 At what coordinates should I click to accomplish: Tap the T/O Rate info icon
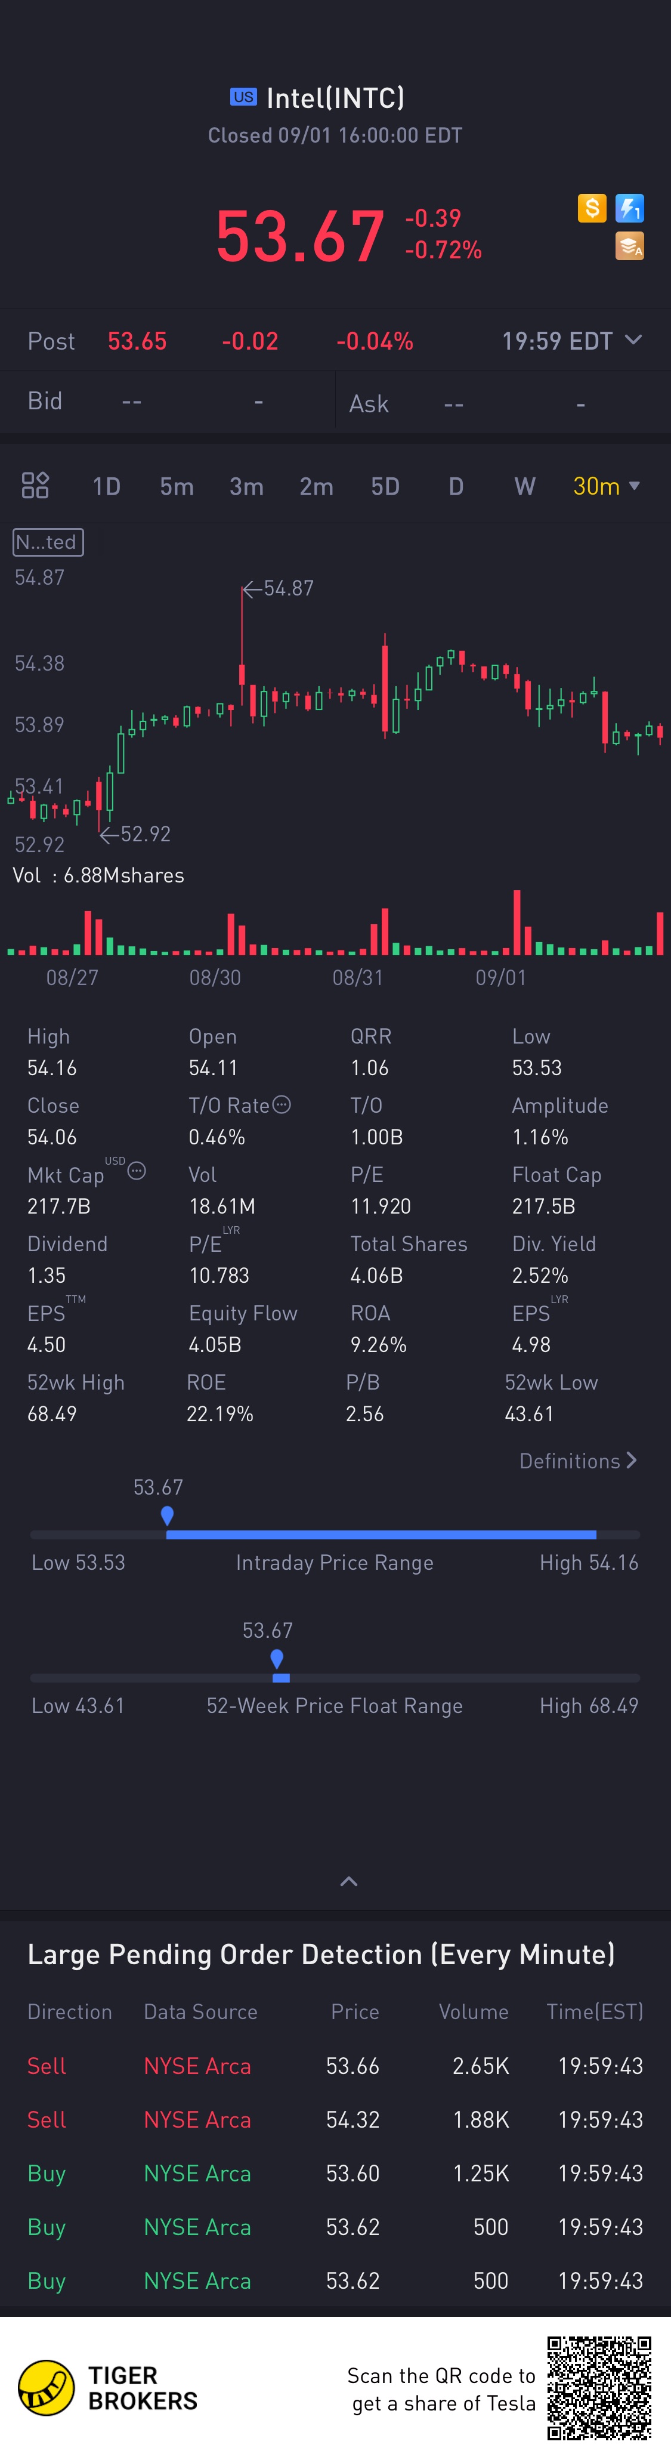click(x=282, y=1105)
